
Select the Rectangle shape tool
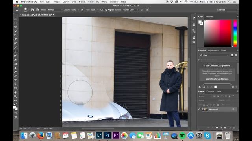(x=15, y=88)
